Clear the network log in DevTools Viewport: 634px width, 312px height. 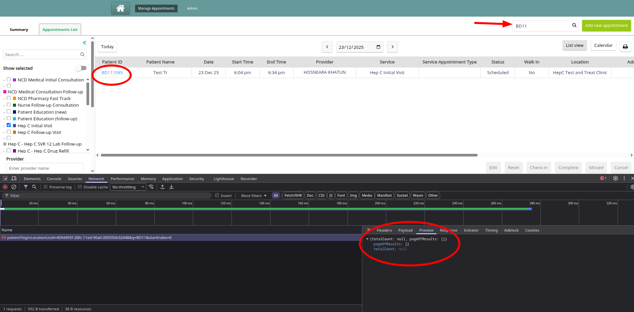14,187
